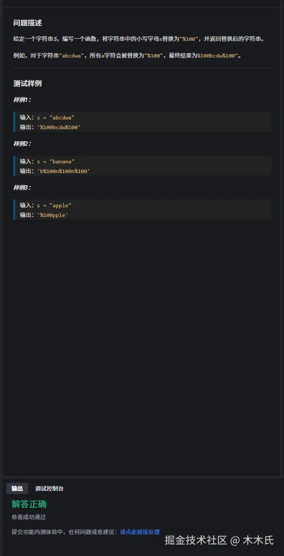Switch to the 输出 tab
The image size is (284, 556).
coord(17,488)
